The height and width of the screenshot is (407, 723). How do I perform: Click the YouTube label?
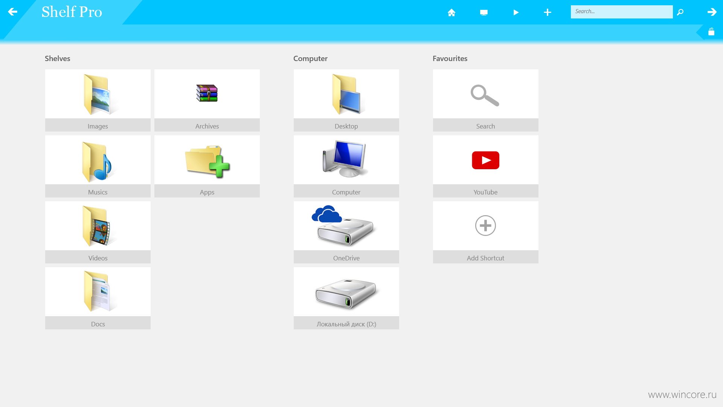485,192
